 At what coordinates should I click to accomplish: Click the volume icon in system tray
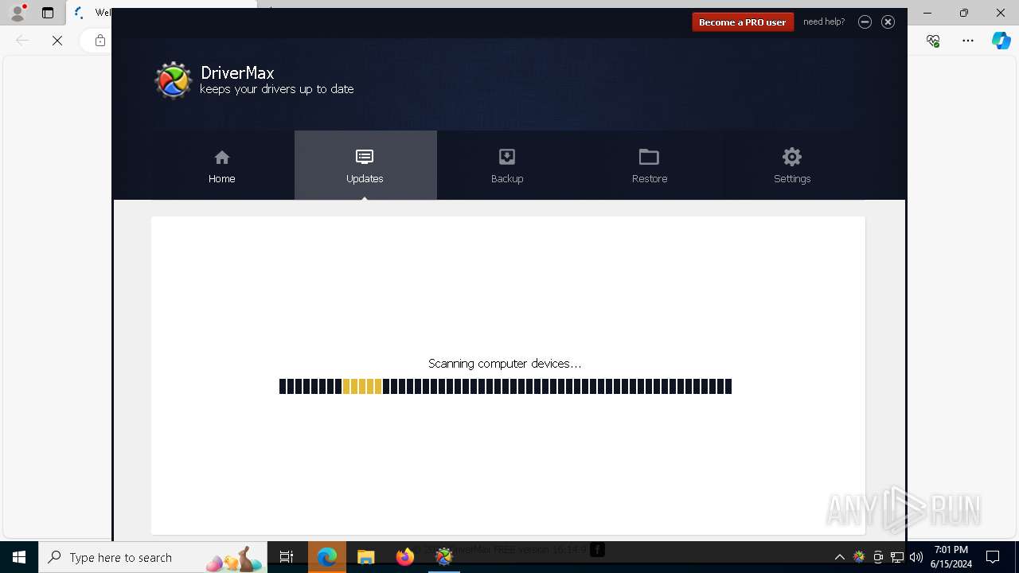(x=916, y=557)
